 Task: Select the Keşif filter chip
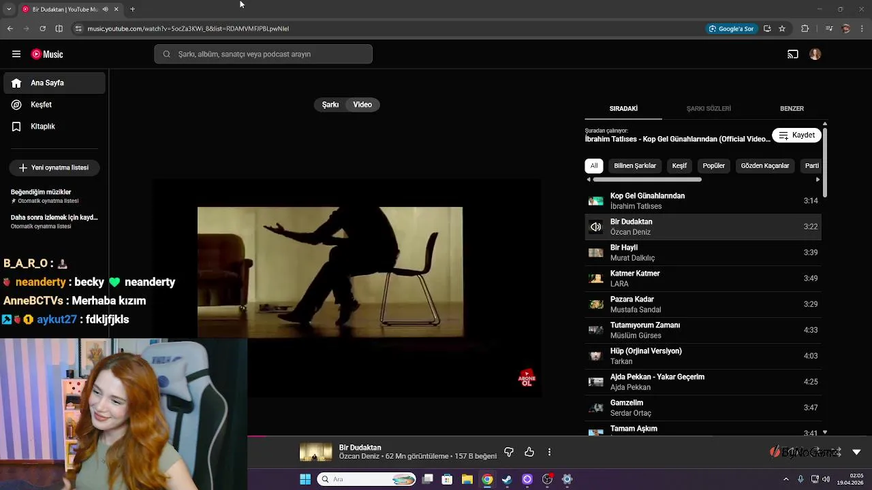coord(679,166)
